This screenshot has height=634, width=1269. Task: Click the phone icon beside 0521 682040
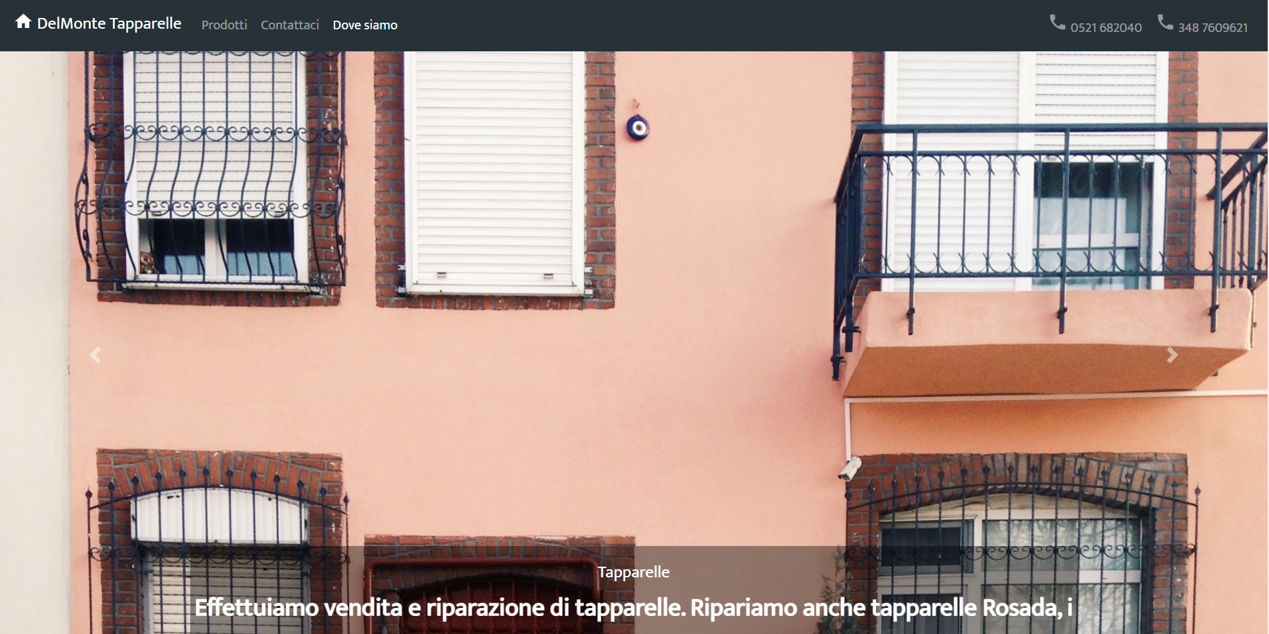point(1057,23)
